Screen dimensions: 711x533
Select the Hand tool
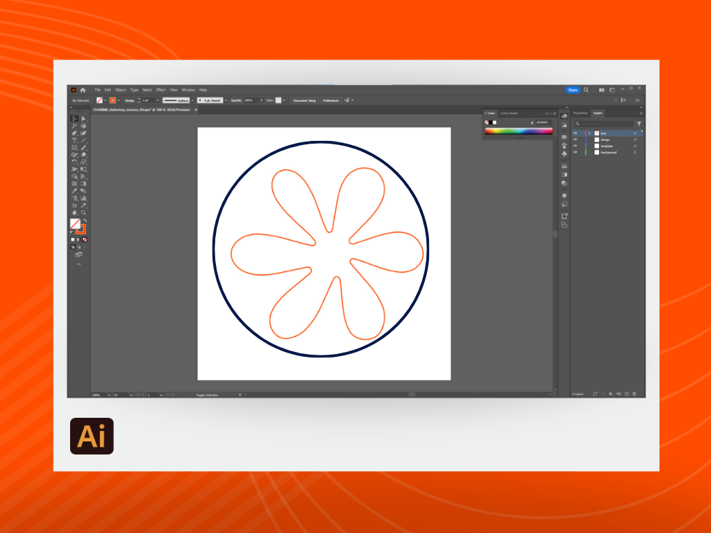coord(74,213)
